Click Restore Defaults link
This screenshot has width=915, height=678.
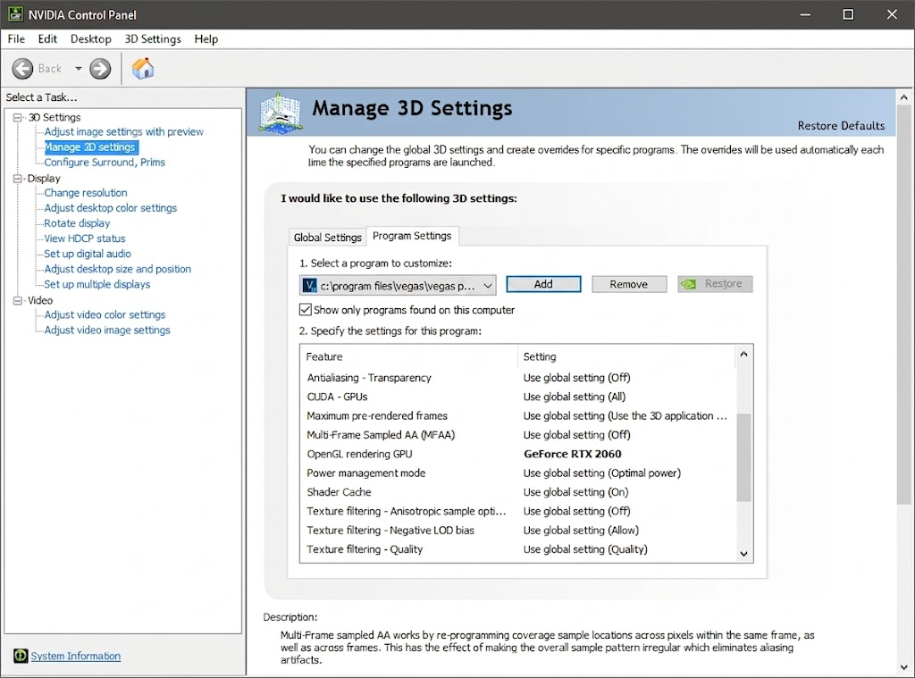tap(841, 125)
